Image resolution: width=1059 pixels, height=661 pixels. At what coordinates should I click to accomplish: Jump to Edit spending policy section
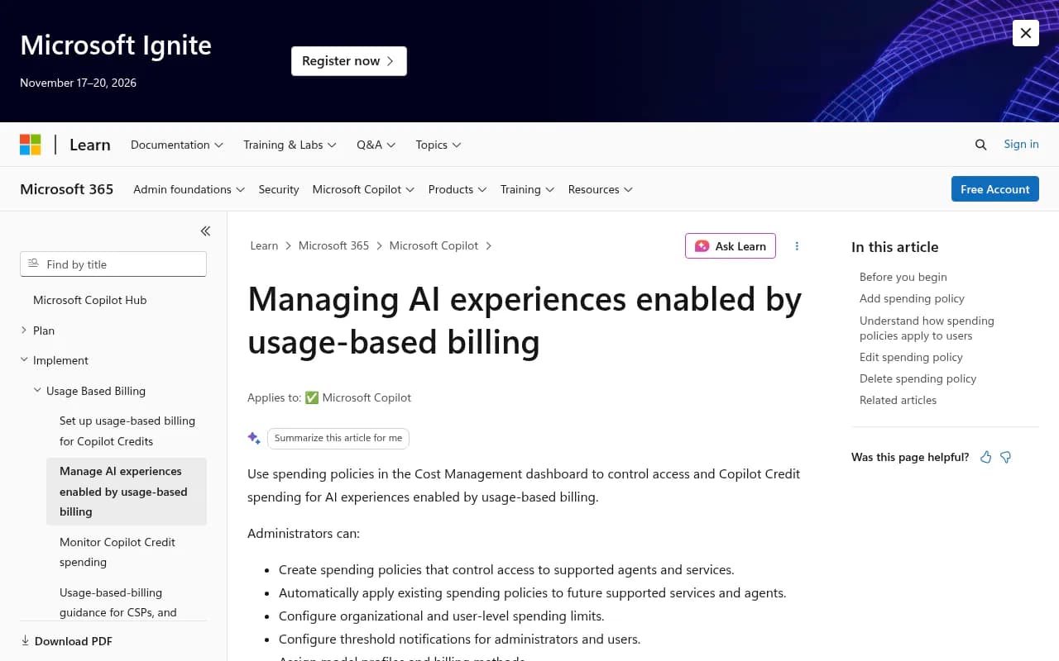pyautogui.click(x=911, y=357)
